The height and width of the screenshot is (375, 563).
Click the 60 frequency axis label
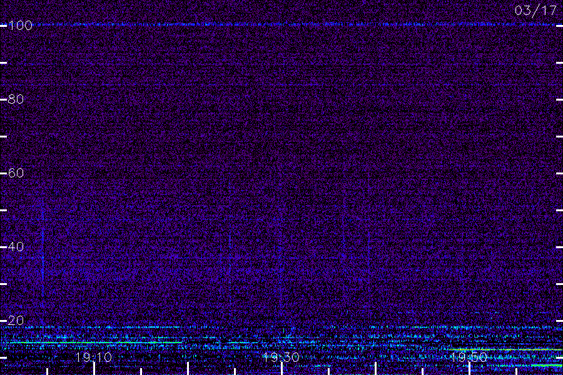[x=16, y=173]
